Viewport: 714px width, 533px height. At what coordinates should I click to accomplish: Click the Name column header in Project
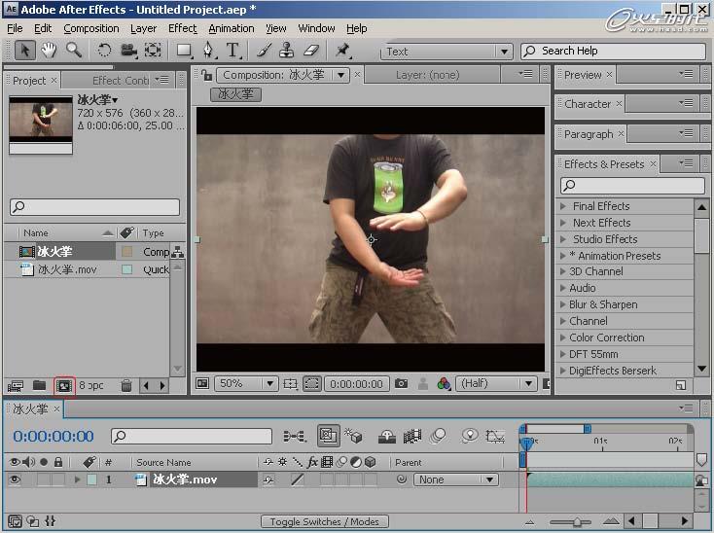click(x=36, y=233)
